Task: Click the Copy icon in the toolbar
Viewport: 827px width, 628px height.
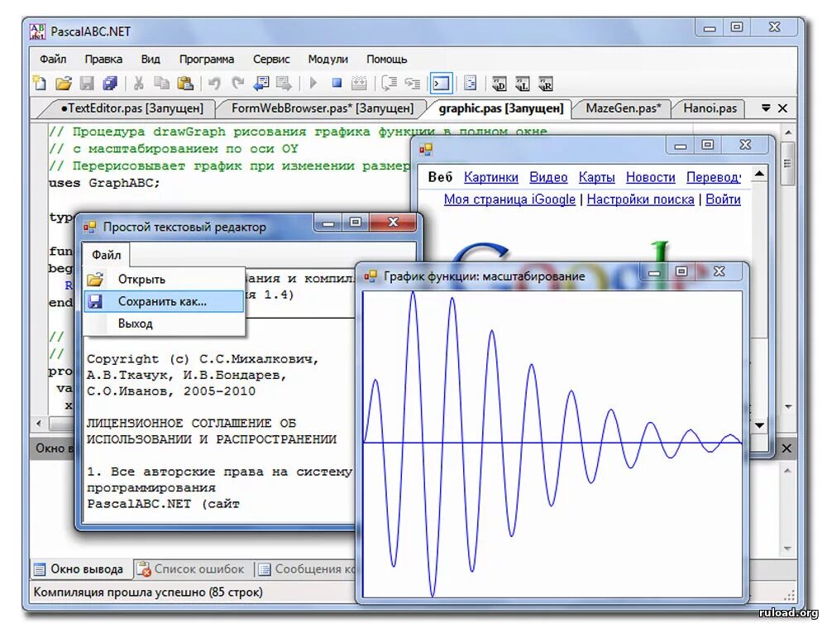Action: [x=161, y=84]
